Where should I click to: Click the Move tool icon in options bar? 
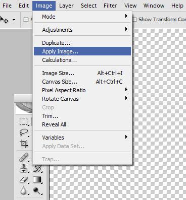[4, 20]
